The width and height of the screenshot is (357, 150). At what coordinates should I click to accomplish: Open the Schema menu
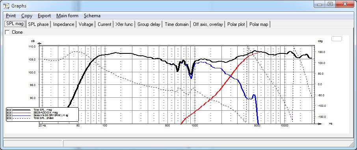tap(92, 16)
